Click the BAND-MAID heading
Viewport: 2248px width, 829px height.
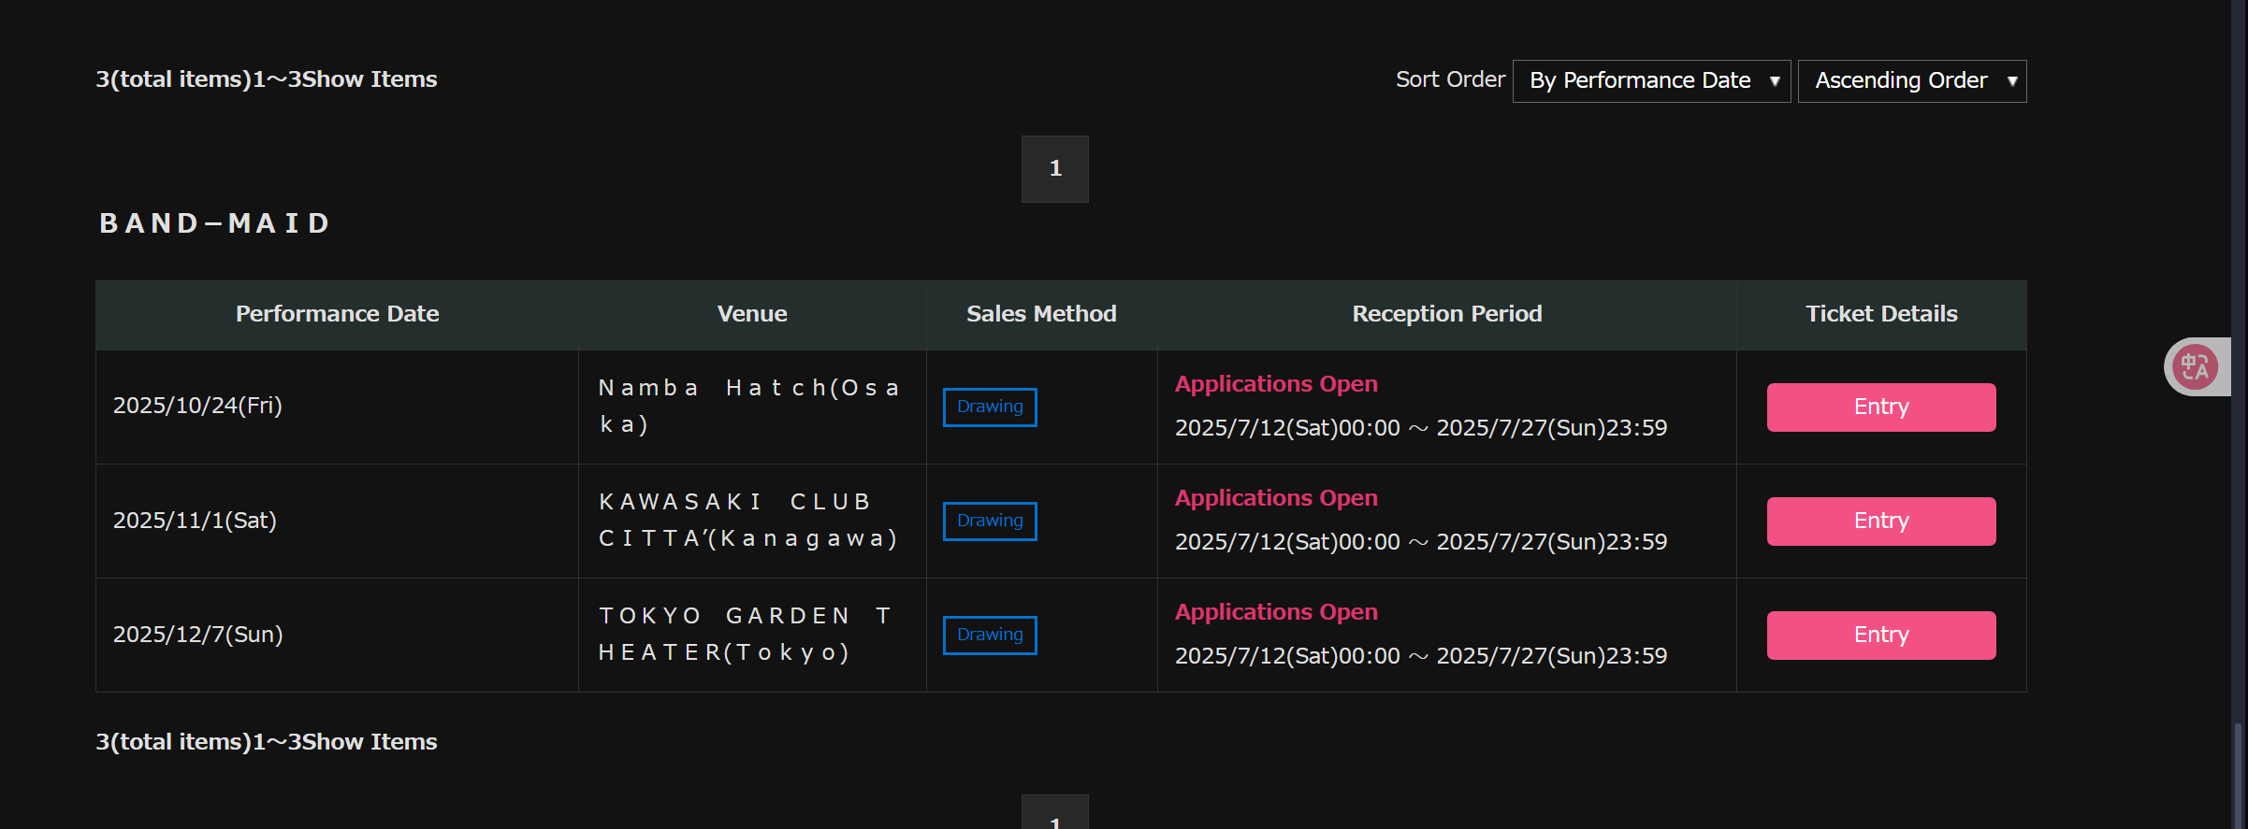coord(215,224)
